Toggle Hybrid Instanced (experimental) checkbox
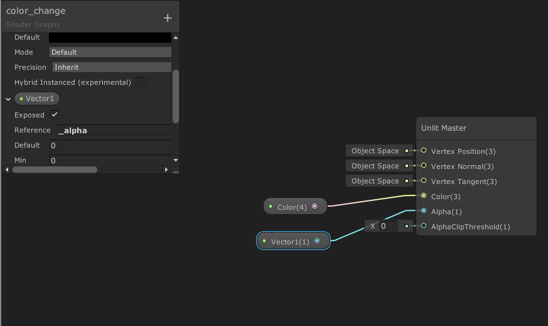The image size is (548, 326). pos(141,82)
